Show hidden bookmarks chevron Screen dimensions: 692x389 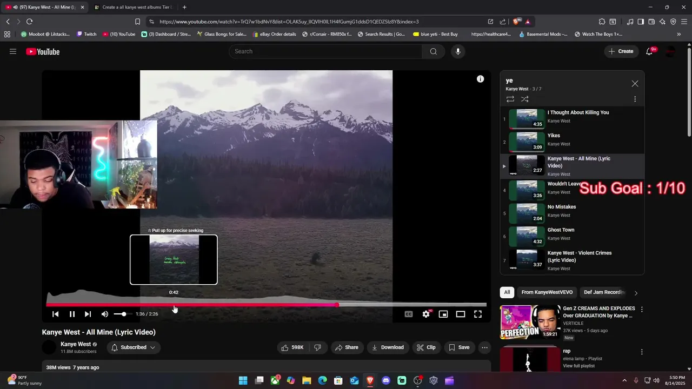[679, 34]
